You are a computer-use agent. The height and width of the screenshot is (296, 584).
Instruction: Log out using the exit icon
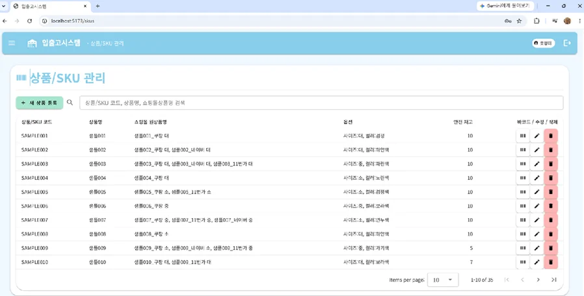567,43
